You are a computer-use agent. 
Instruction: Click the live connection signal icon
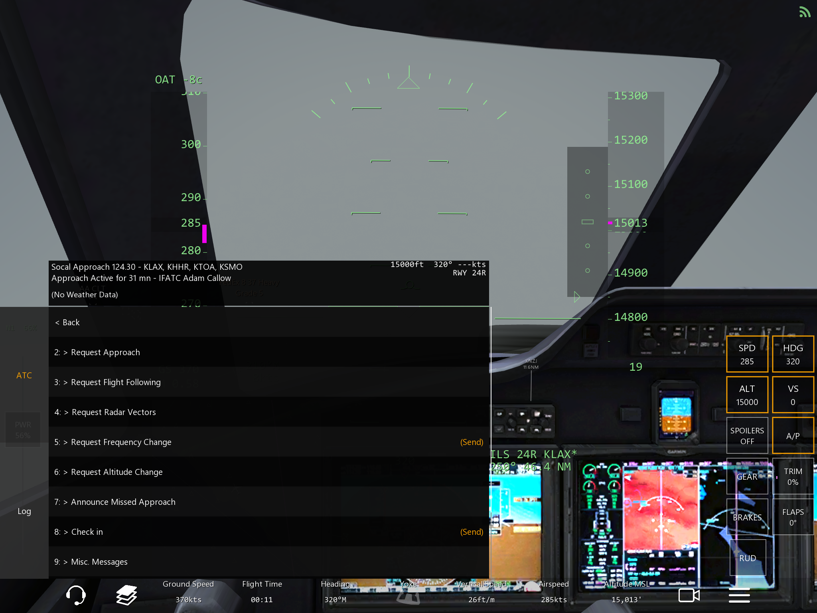tap(804, 12)
